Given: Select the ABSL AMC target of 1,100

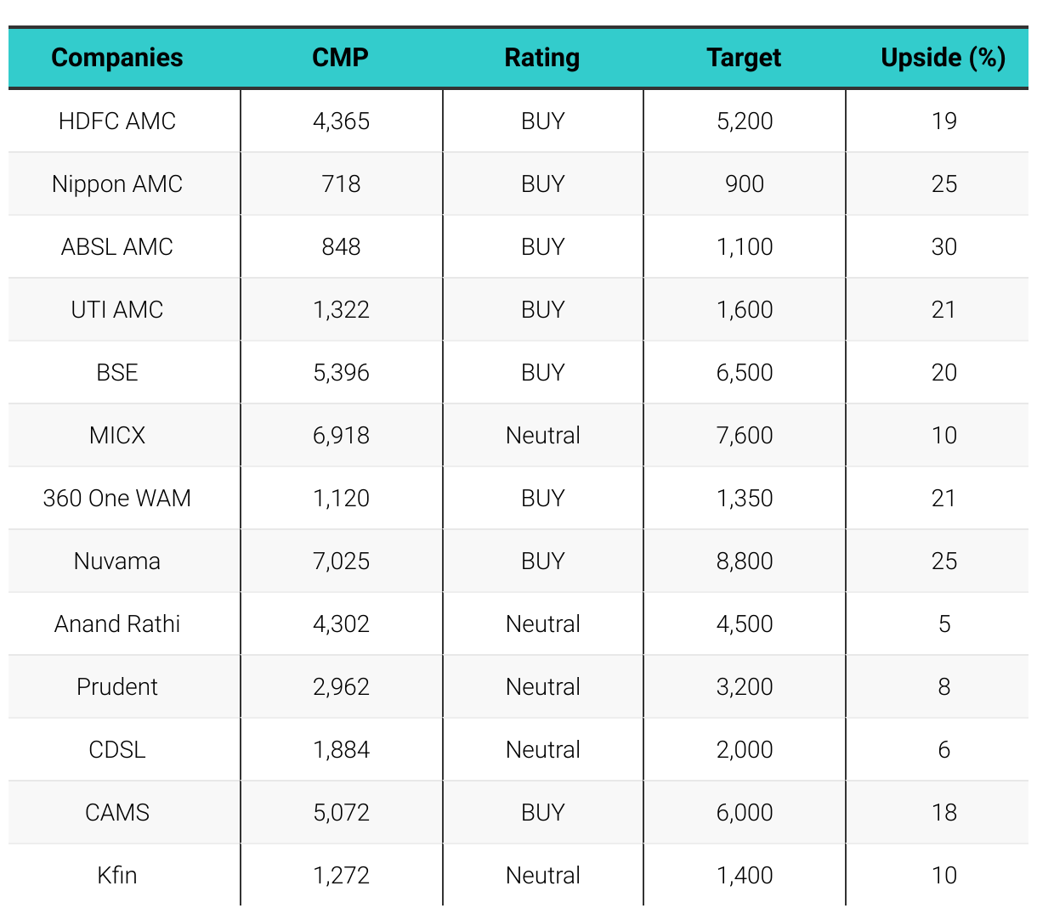Looking at the screenshot, I should click(745, 247).
